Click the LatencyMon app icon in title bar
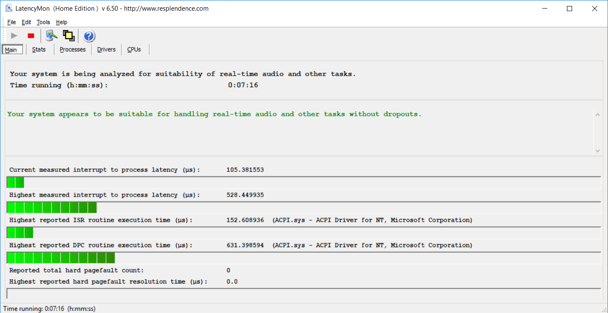Image resolution: width=608 pixels, height=313 pixels. point(9,9)
